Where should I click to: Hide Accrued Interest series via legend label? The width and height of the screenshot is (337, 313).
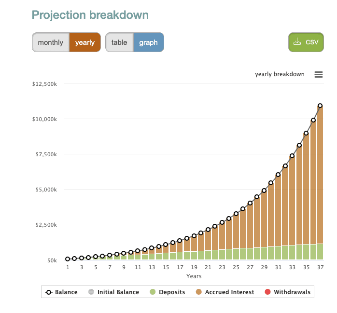click(229, 292)
